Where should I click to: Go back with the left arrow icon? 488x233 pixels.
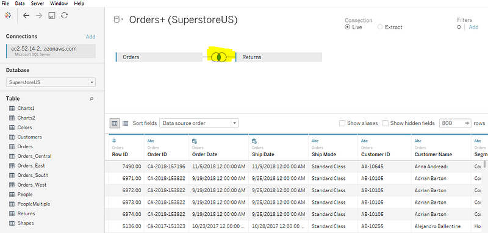pos(26,16)
